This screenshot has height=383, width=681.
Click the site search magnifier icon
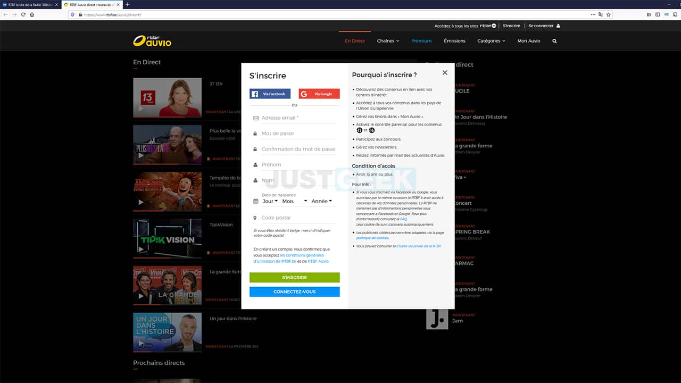(x=554, y=41)
